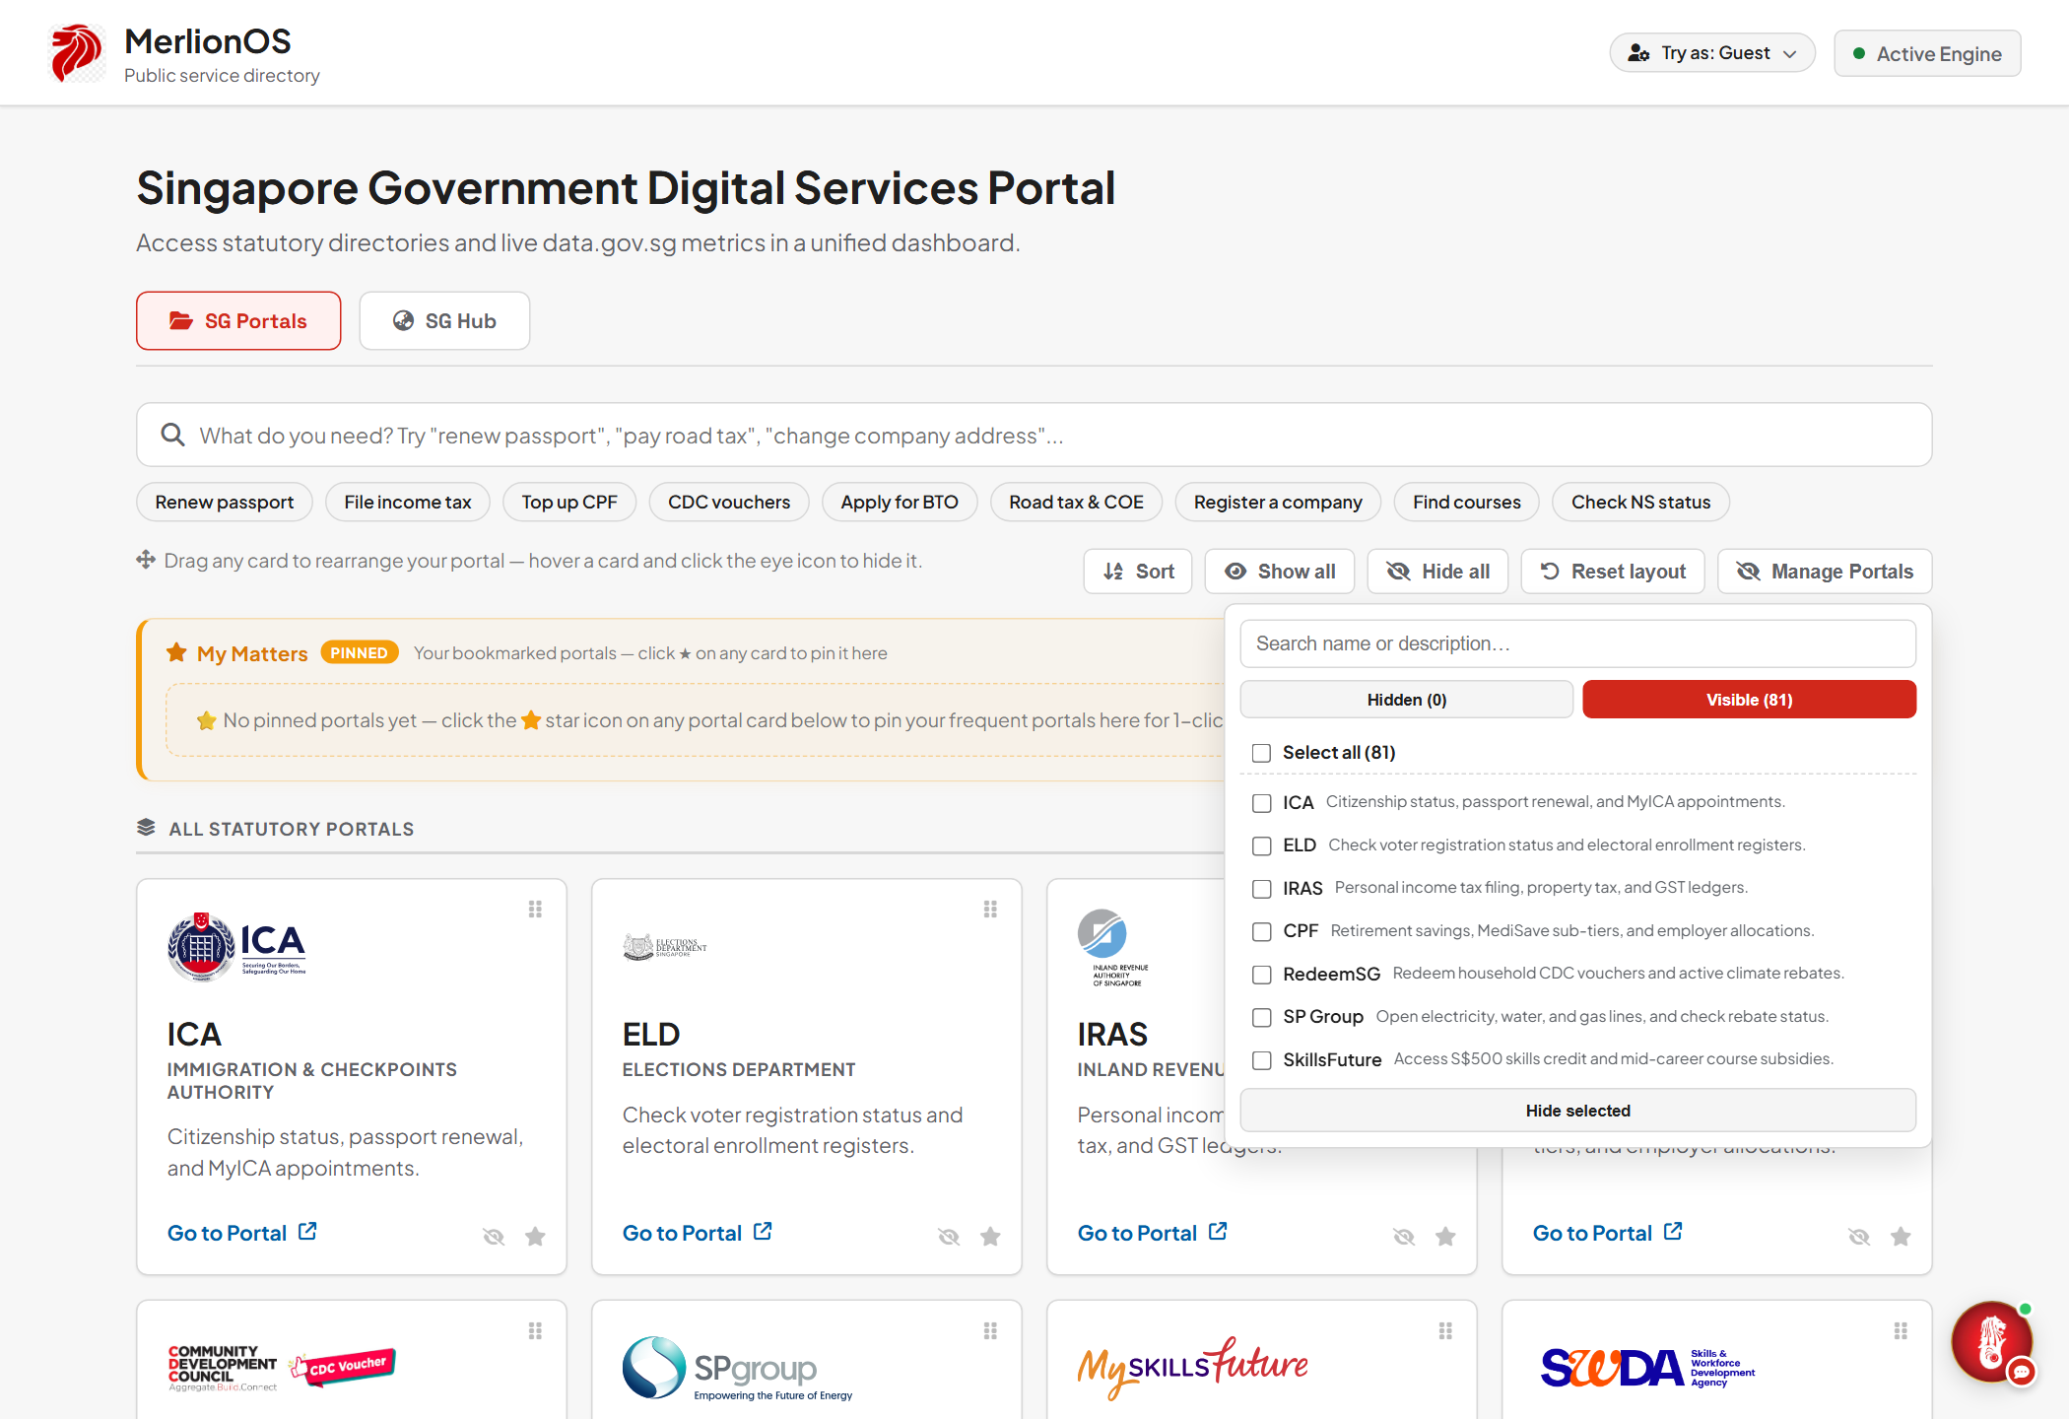
Task: Pin the ELD card with star icon
Action: [x=990, y=1236]
